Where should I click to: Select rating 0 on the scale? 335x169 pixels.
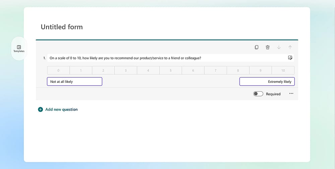58,70
